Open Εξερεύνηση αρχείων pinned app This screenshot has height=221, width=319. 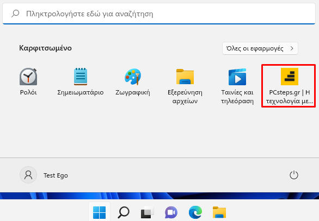185,86
